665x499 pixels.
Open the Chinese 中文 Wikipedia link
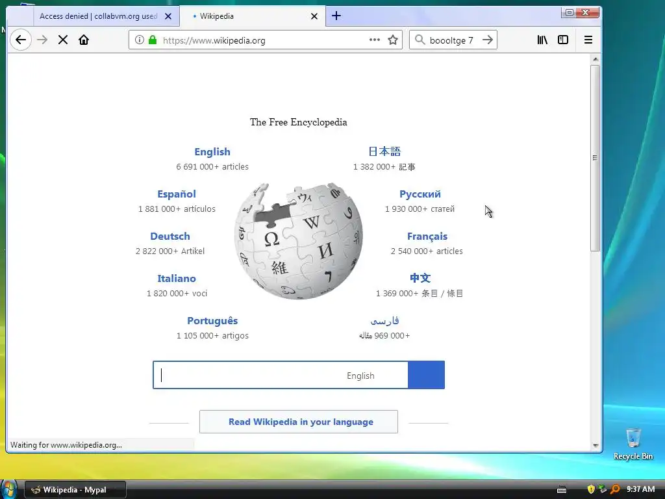point(420,278)
